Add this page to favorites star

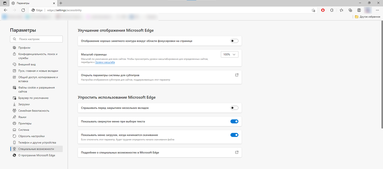313,10
